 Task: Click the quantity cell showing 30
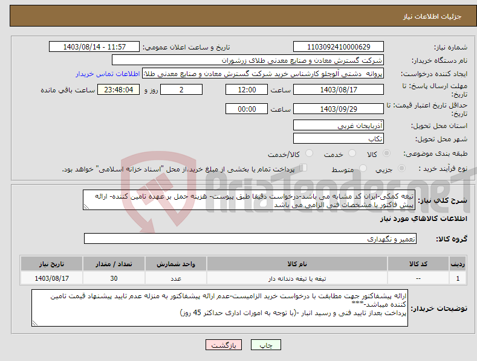click(114, 278)
